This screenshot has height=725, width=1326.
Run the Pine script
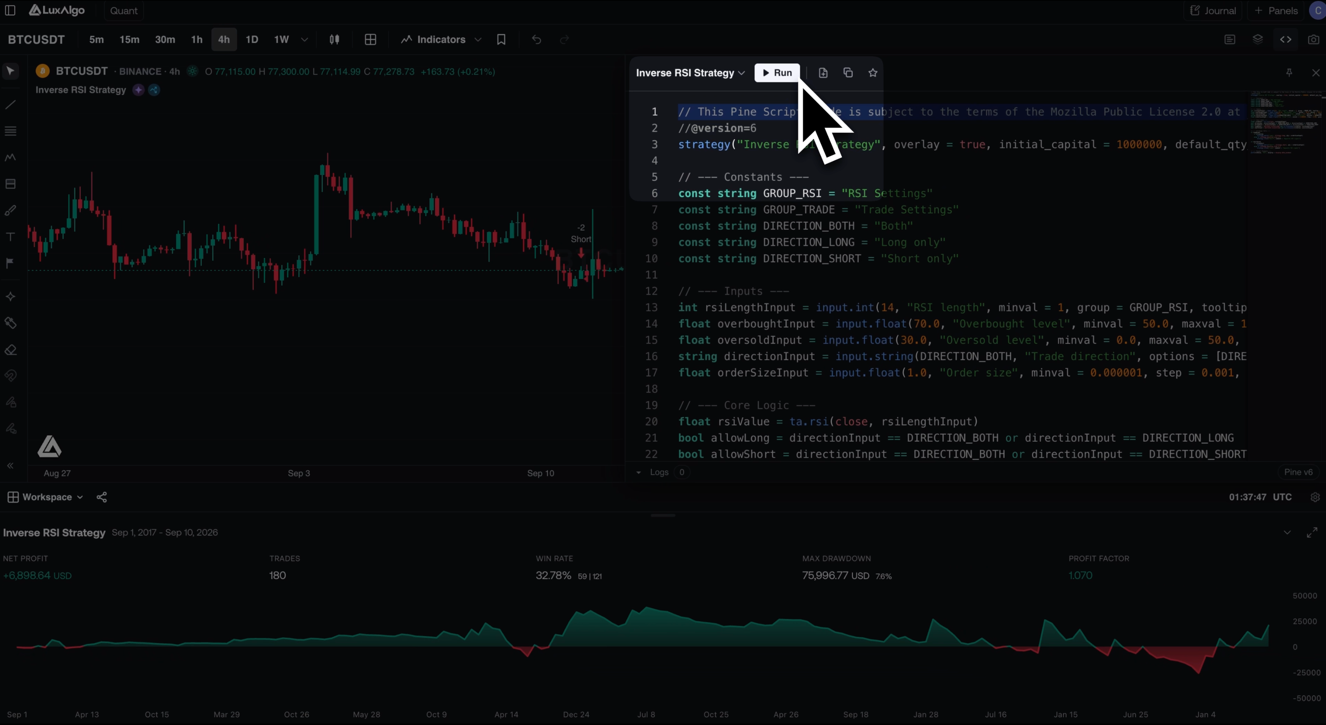pyautogui.click(x=777, y=73)
